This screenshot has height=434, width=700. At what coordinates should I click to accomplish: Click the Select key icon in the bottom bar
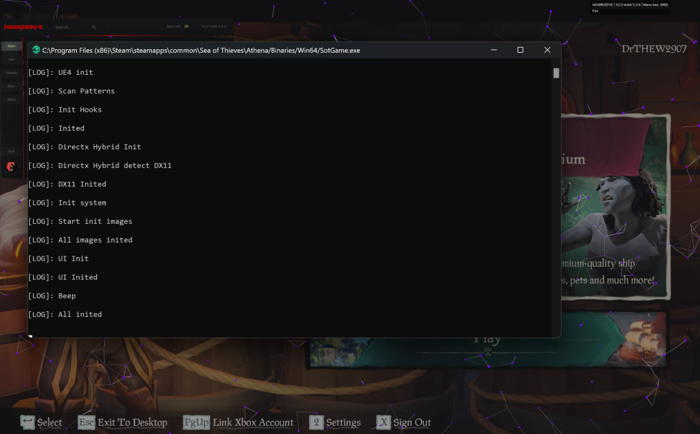[27, 422]
